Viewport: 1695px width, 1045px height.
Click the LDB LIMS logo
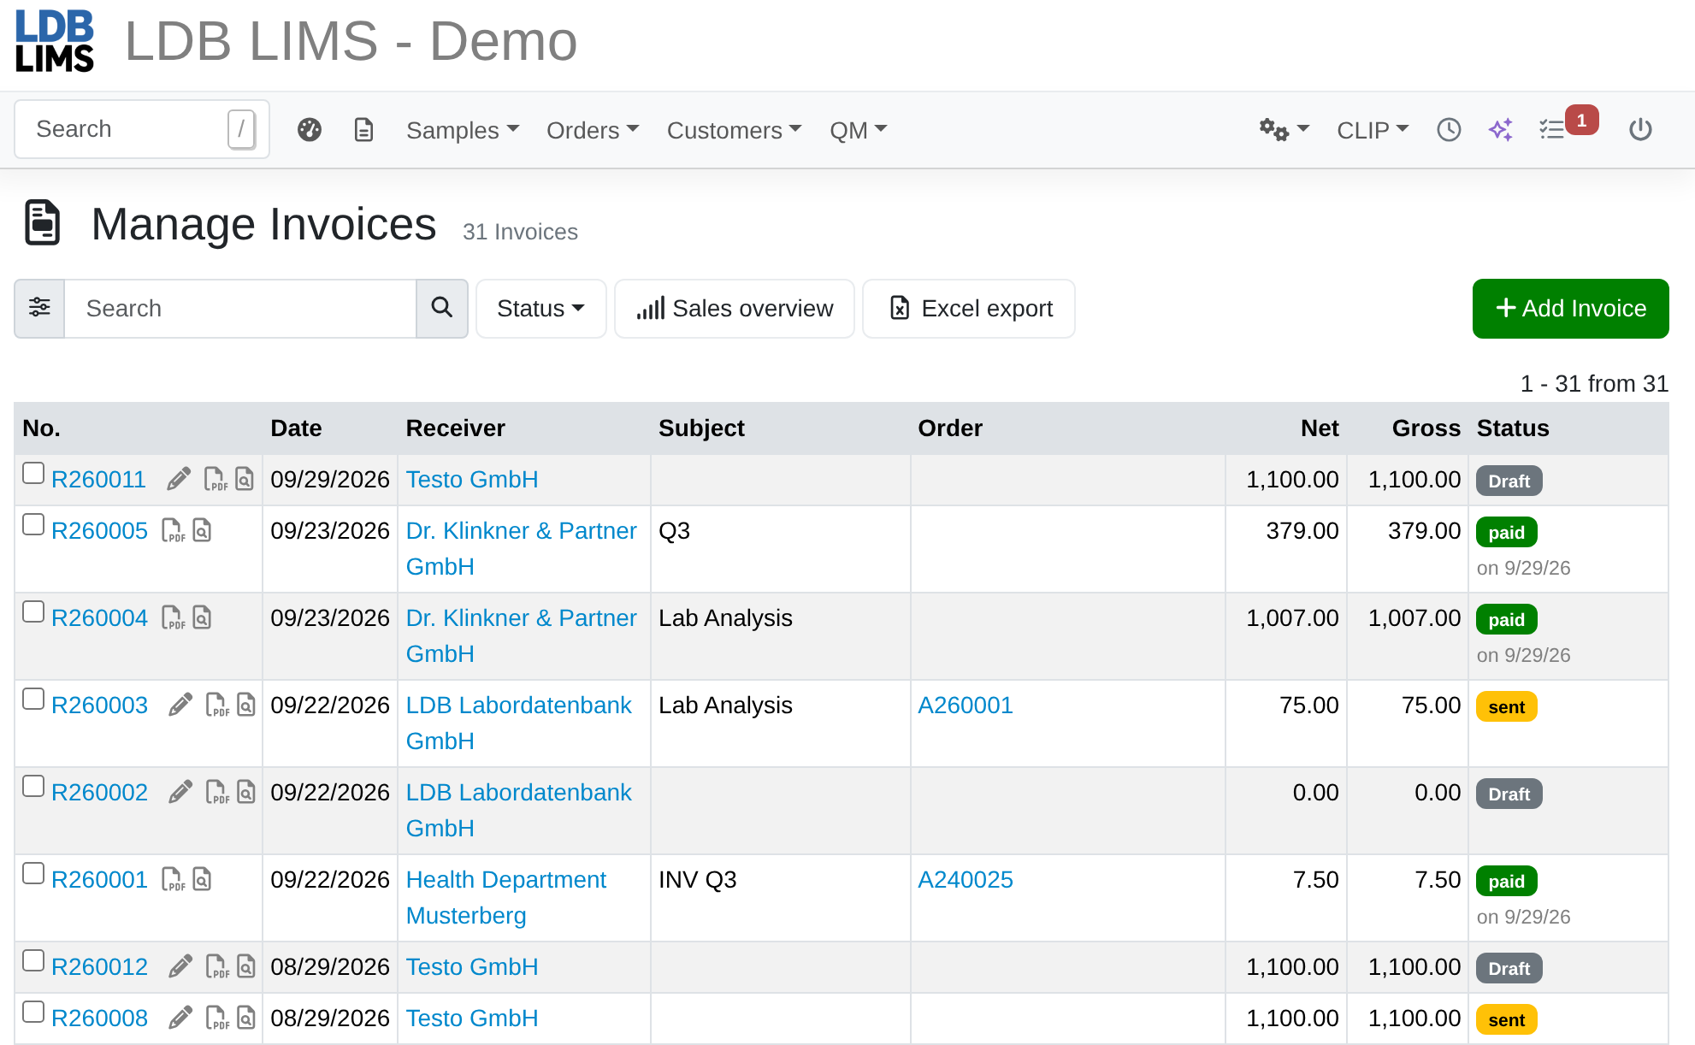pos(55,41)
